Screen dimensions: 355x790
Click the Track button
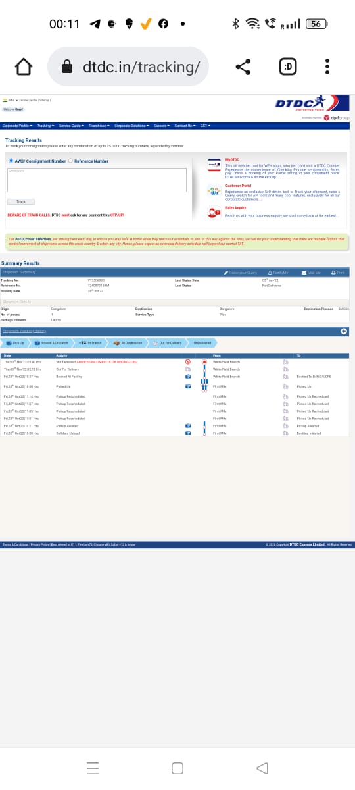pyautogui.click(x=21, y=201)
